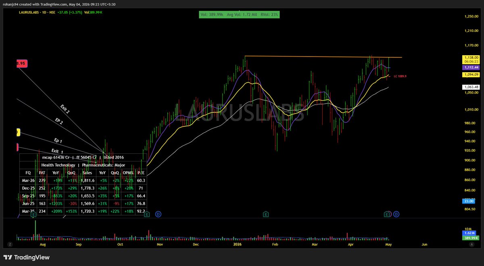Viewport: 484px width, 266px height.
Task: Click the PAT column header
Action: (42, 172)
